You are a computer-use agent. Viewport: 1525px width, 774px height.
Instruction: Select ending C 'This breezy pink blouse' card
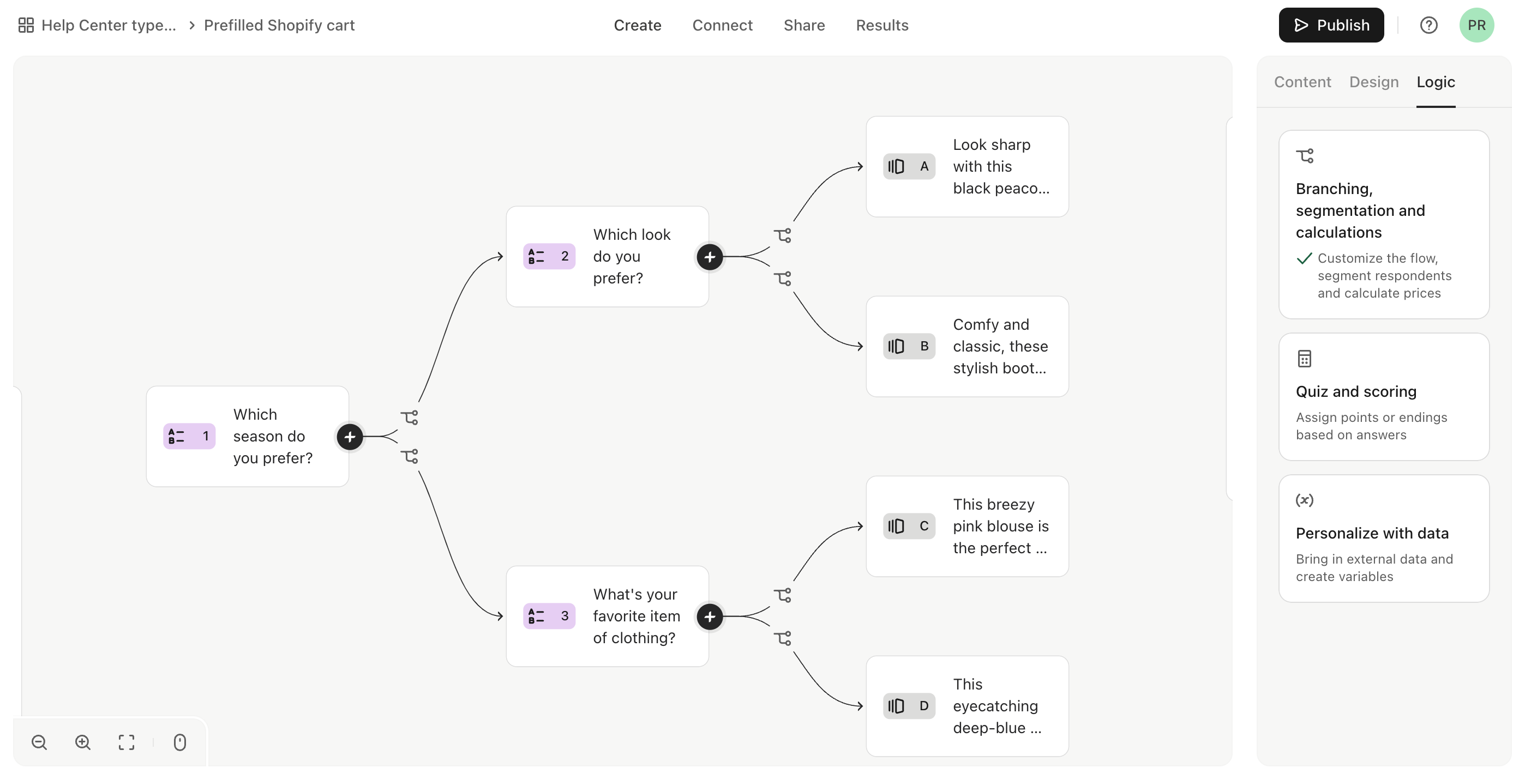pos(968,526)
